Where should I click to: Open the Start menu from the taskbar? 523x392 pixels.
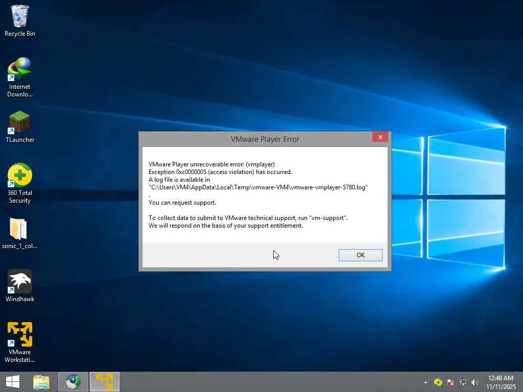pyautogui.click(x=13, y=382)
